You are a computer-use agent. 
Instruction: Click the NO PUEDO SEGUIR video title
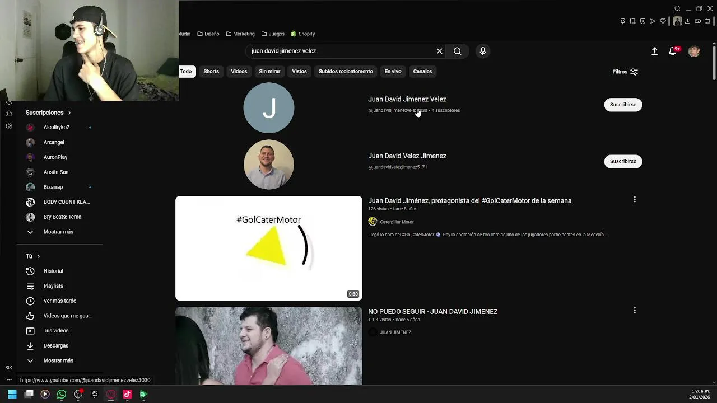pyautogui.click(x=433, y=312)
